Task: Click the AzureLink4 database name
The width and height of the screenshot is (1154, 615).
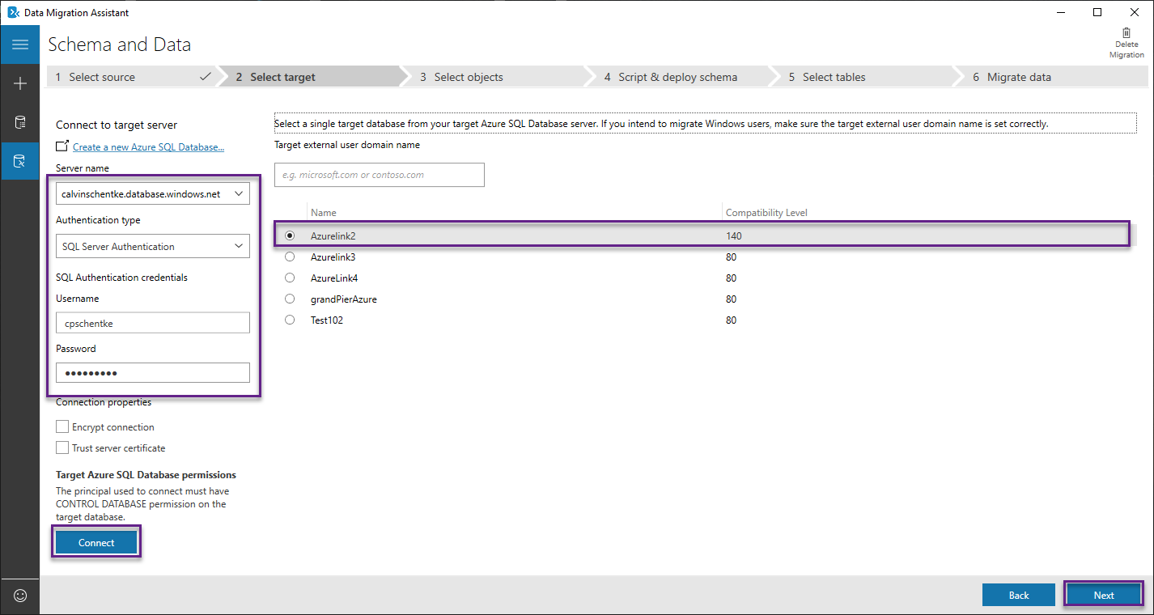Action: coord(334,278)
